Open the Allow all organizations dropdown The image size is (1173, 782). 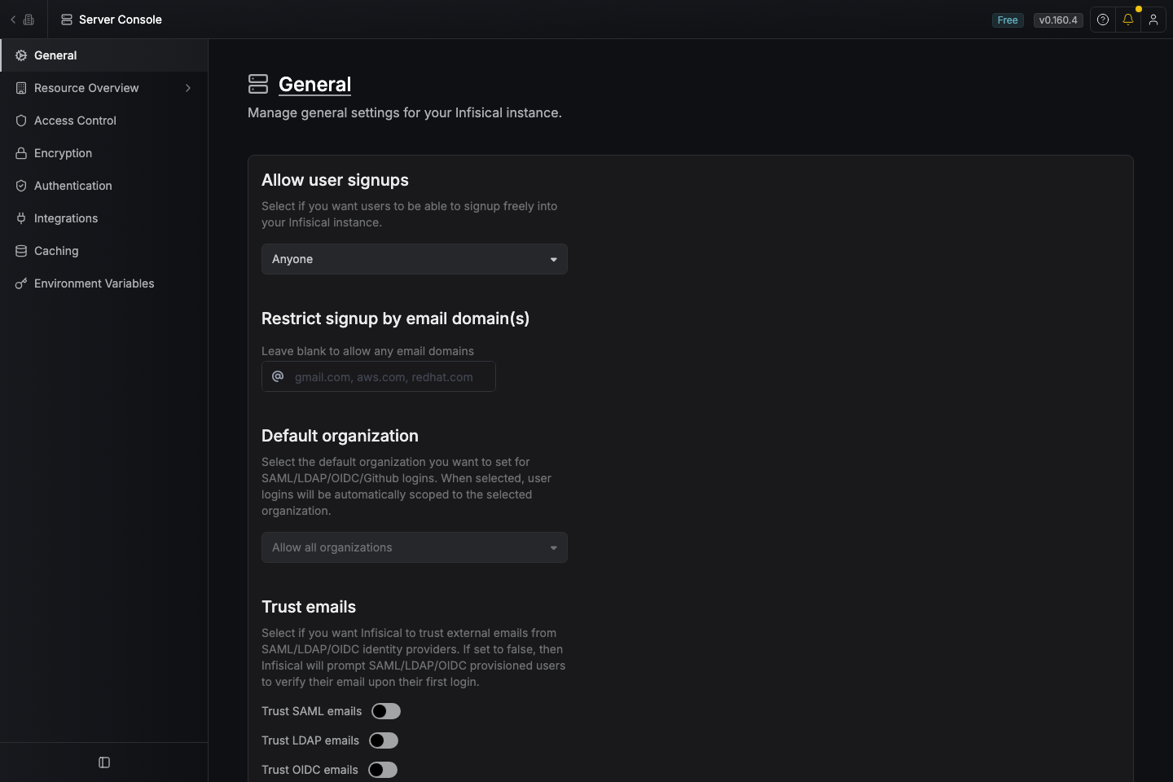(x=415, y=547)
